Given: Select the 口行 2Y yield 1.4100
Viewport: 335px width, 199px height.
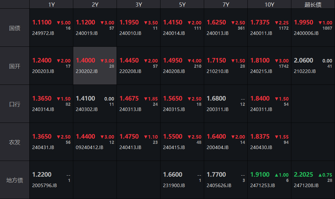Looking at the screenshot, I should (85, 98).
